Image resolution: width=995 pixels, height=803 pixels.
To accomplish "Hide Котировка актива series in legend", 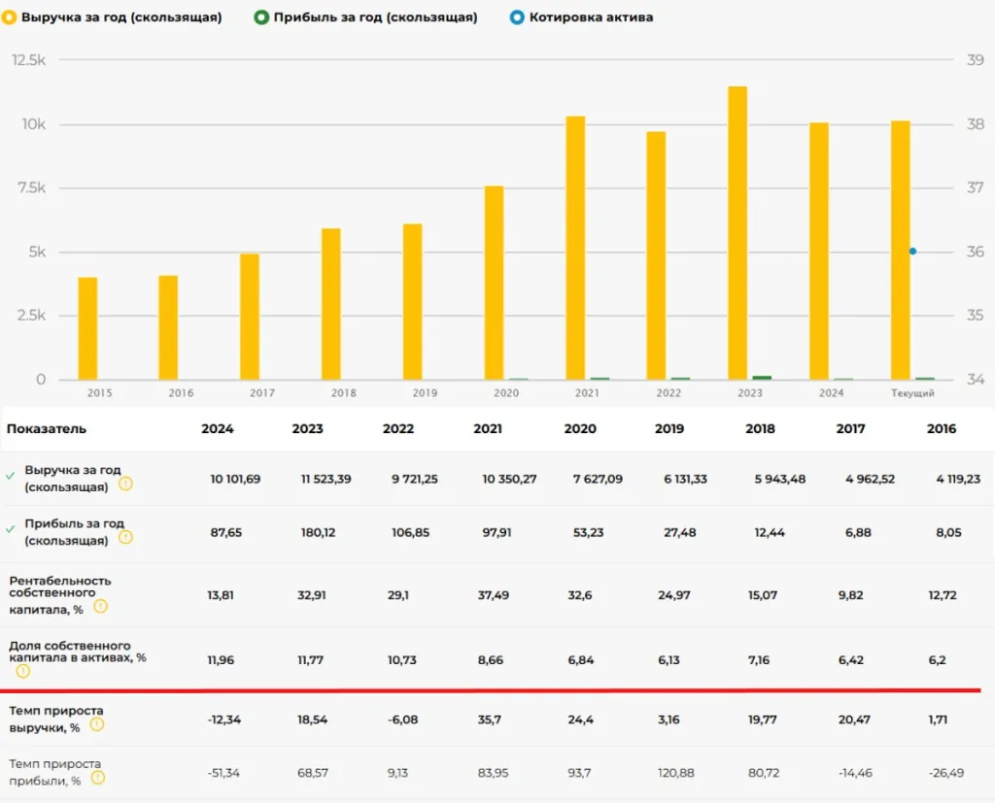I will tap(583, 17).
